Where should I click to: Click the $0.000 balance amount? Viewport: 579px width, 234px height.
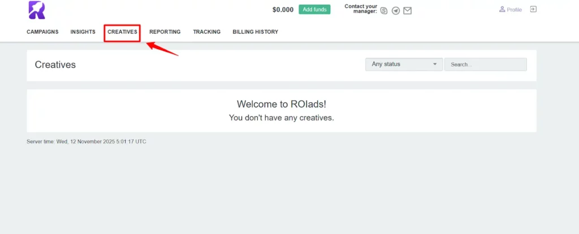(283, 10)
